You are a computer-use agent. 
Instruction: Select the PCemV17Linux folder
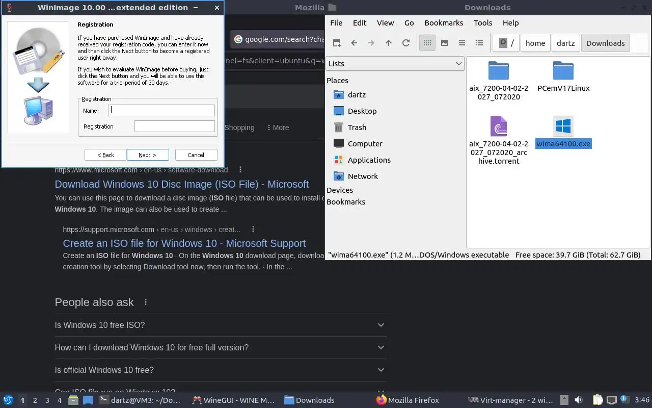tap(563, 76)
